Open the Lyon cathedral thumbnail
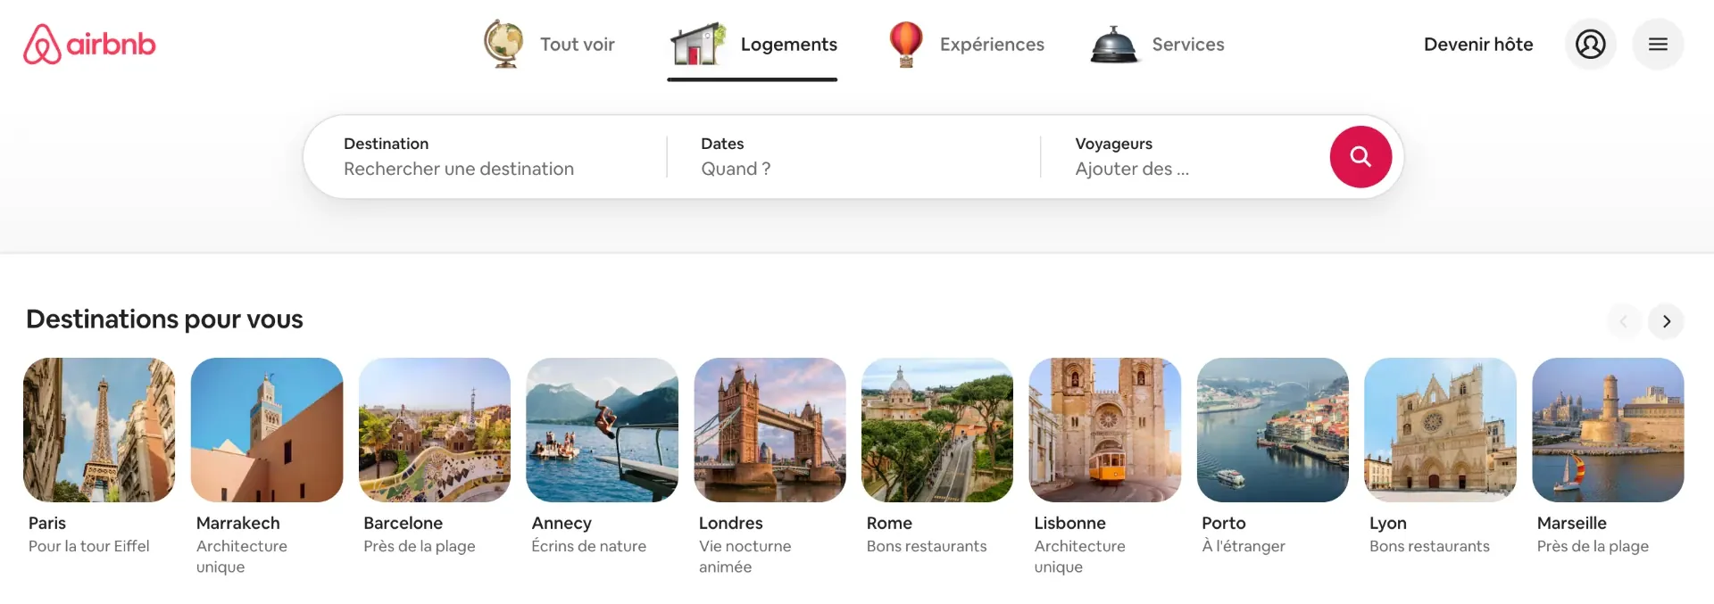Viewport: 1714px width, 604px height. tap(1440, 430)
